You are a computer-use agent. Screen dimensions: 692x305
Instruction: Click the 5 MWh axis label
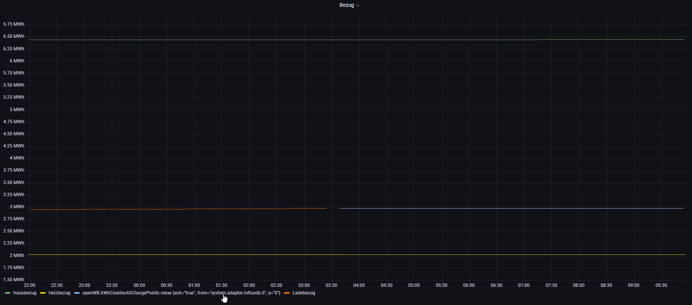pyautogui.click(x=17, y=110)
